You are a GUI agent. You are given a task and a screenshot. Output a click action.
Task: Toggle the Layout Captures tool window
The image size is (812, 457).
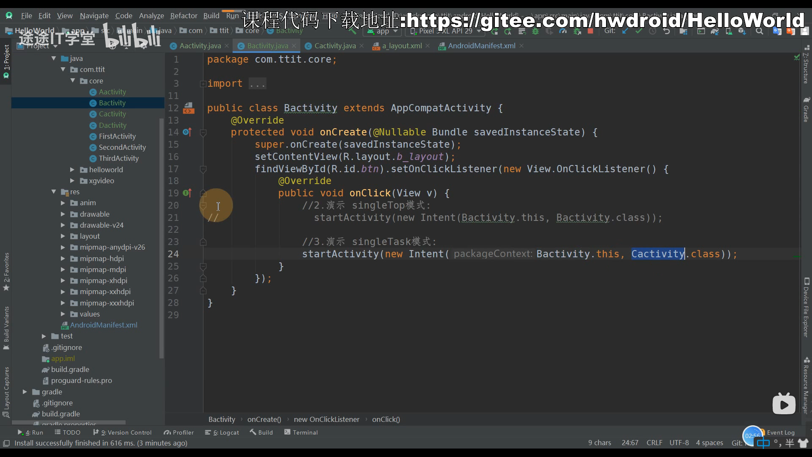tap(6, 392)
